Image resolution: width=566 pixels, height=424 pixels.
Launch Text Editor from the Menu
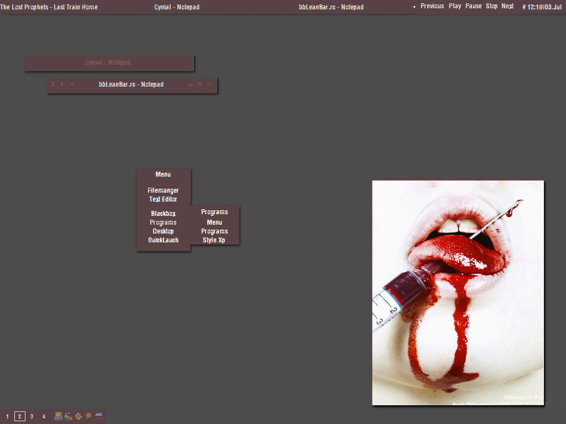(x=163, y=199)
